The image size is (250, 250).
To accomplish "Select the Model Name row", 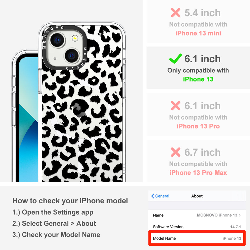I will pyautogui.click(x=197, y=238).
